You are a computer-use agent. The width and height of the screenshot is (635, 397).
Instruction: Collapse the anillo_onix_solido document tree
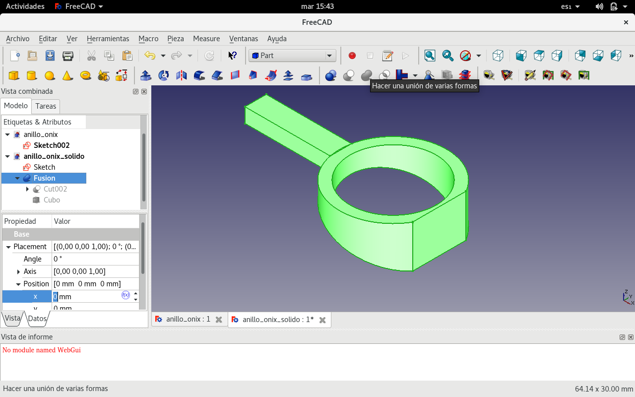click(7, 156)
